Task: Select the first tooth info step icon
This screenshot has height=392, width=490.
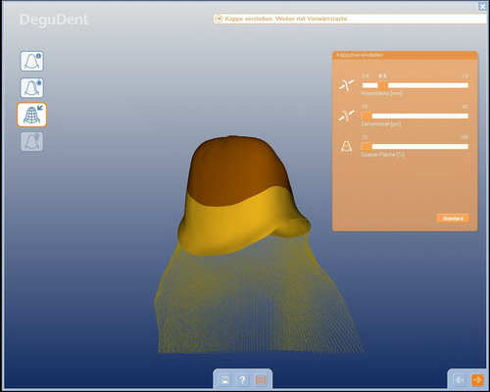Action: coord(31,61)
